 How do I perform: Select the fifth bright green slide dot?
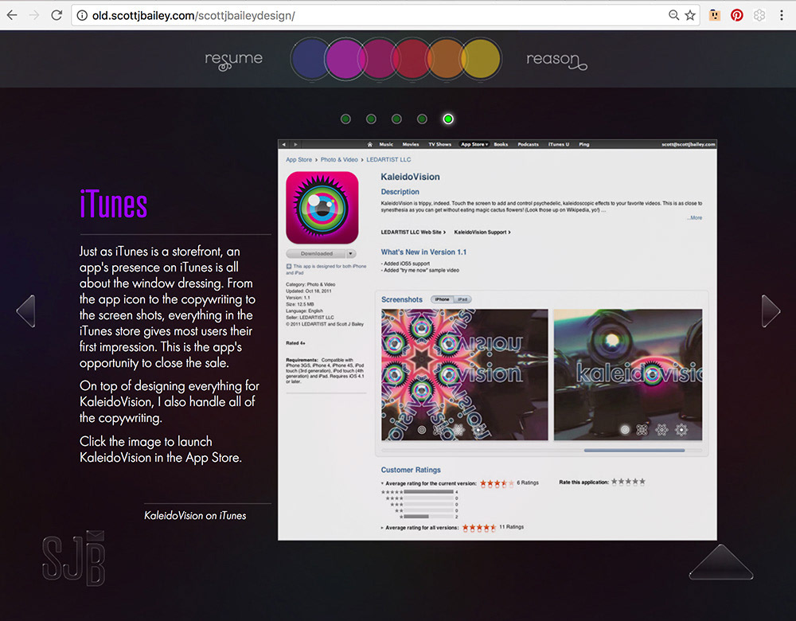[447, 119]
